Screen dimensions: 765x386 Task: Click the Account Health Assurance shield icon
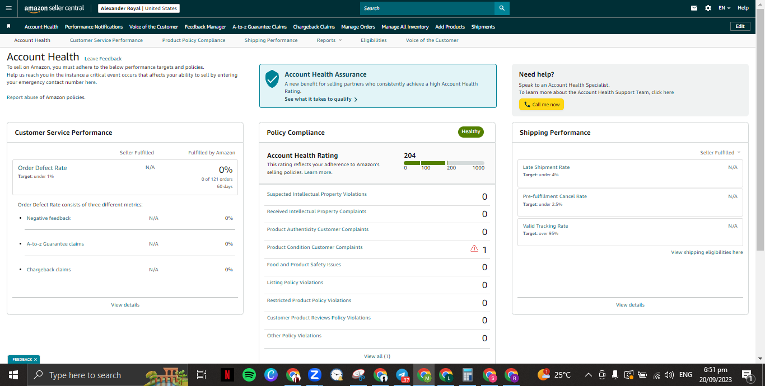coord(272,79)
